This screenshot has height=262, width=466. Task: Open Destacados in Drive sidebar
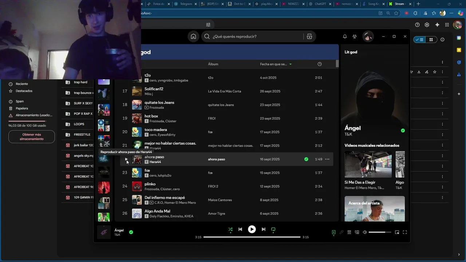coord(24,91)
